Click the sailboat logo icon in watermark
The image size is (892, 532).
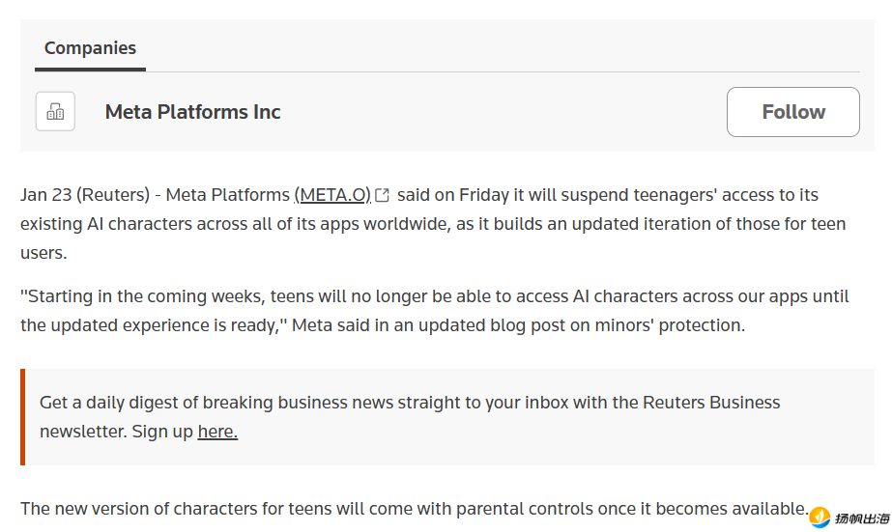point(820,518)
